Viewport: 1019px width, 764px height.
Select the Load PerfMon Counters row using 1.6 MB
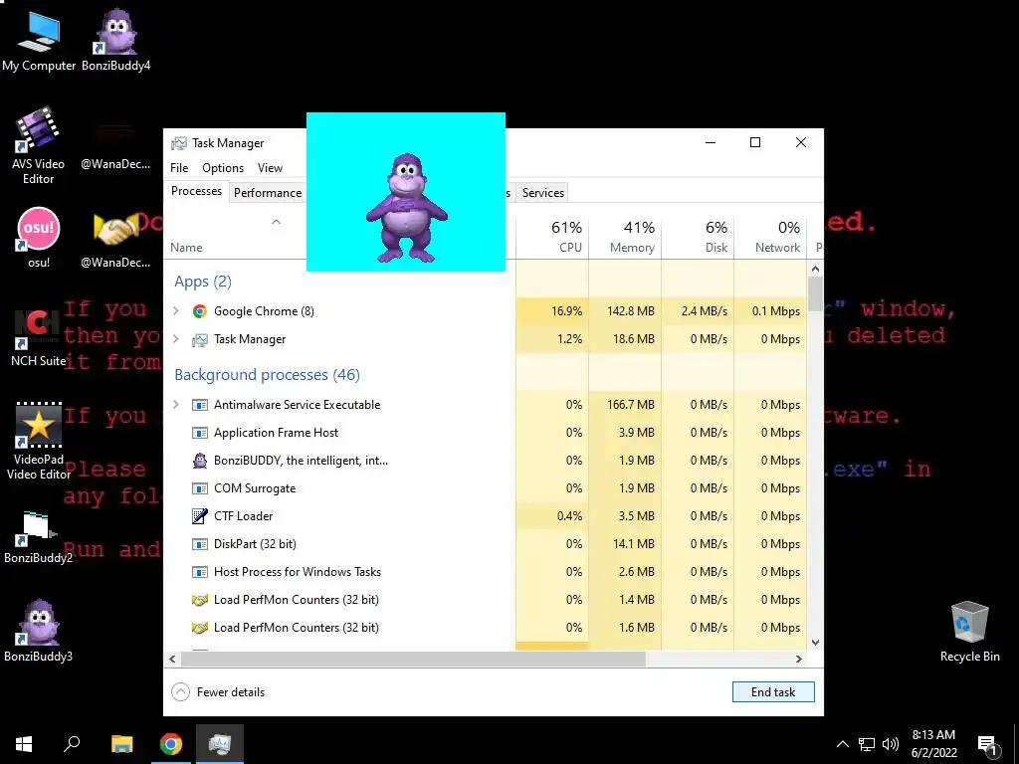point(486,628)
